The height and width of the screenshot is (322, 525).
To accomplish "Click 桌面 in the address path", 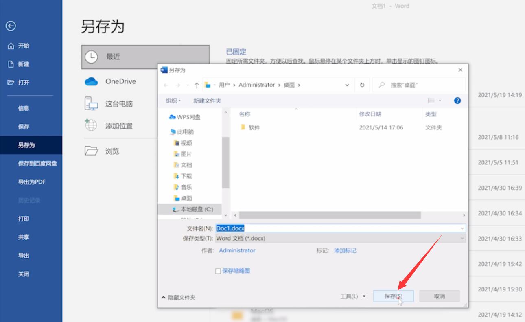I will [x=289, y=85].
